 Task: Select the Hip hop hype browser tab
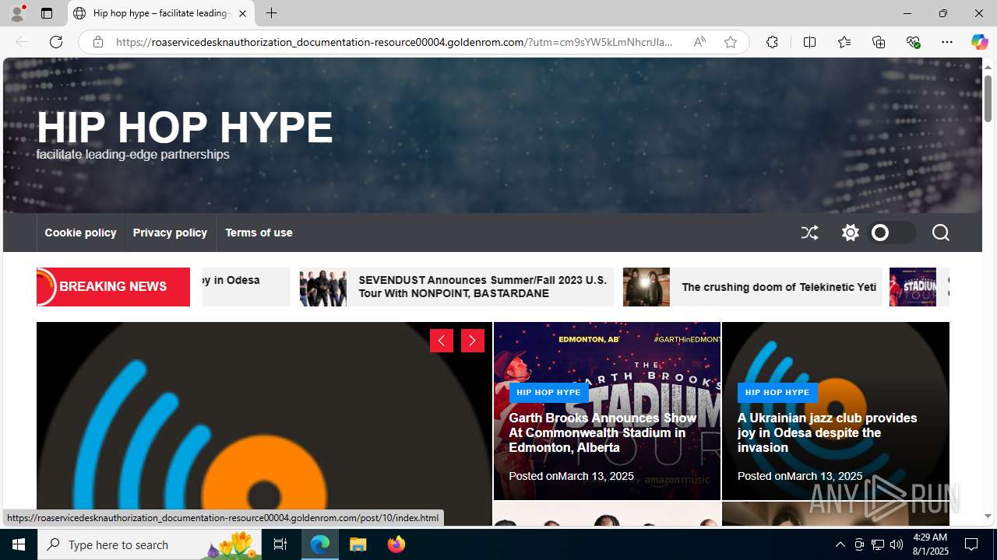[161, 13]
